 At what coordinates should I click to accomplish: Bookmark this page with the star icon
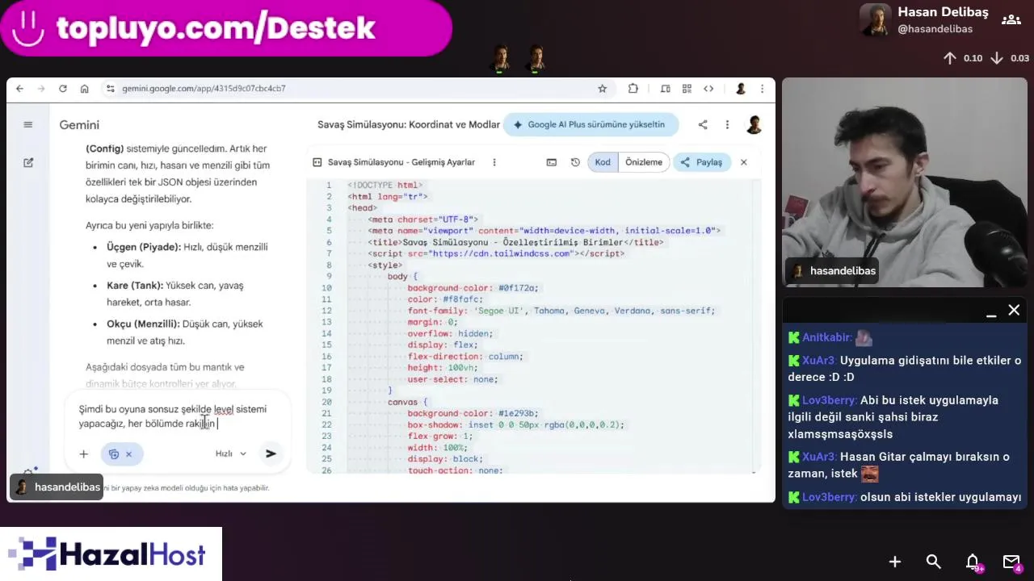pyautogui.click(x=602, y=89)
